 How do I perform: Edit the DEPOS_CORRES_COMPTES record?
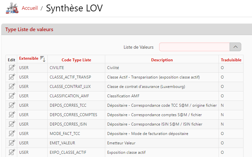pos(12,115)
